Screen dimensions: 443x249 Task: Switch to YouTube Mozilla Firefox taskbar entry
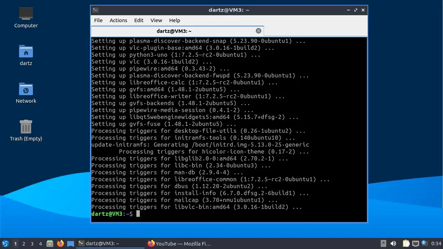(x=180, y=243)
